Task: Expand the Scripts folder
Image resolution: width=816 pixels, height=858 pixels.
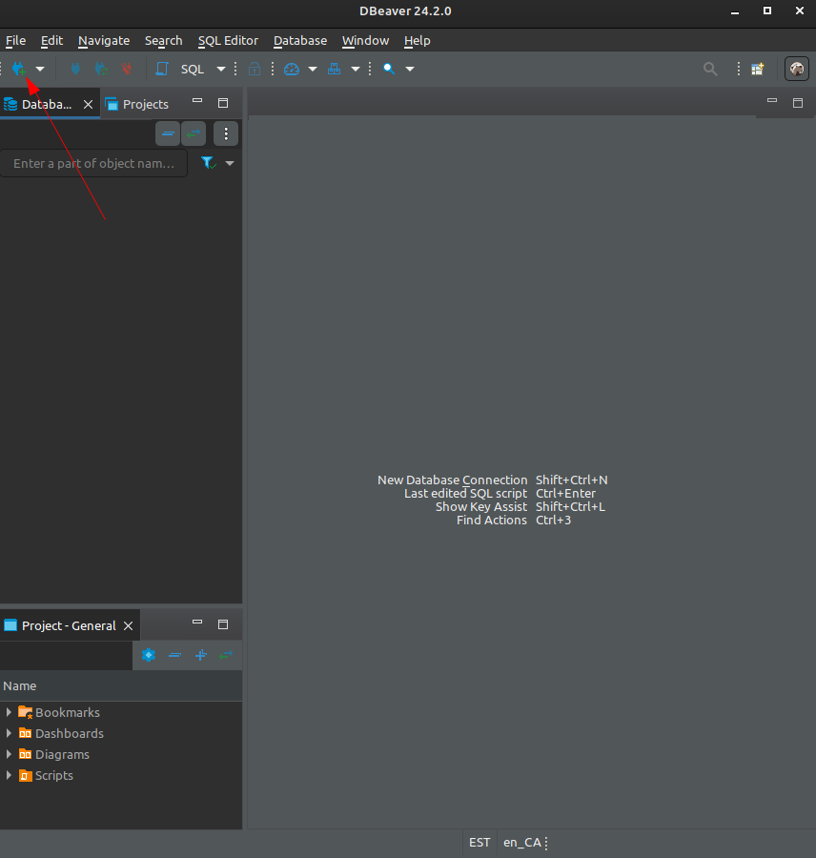Action: click(9, 775)
